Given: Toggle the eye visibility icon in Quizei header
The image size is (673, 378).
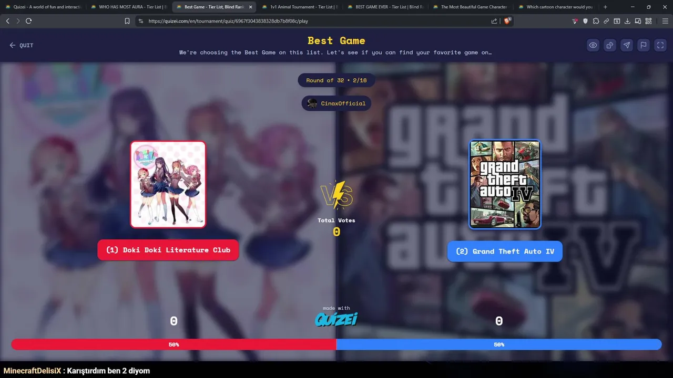Looking at the screenshot, I should [593, 45].
